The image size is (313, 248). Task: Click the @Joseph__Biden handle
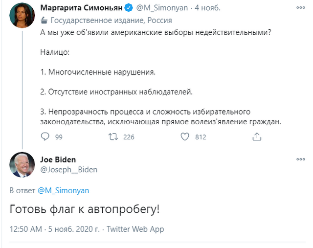(68, 170)
